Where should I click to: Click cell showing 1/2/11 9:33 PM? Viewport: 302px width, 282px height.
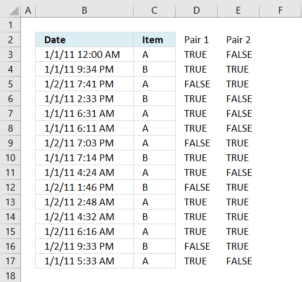tap(84, 246)
